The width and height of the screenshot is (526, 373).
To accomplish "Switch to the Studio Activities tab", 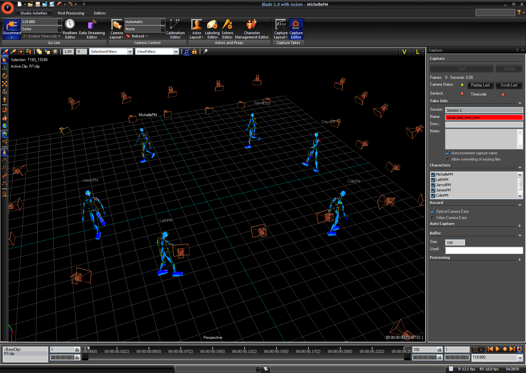I will point(34,13).
